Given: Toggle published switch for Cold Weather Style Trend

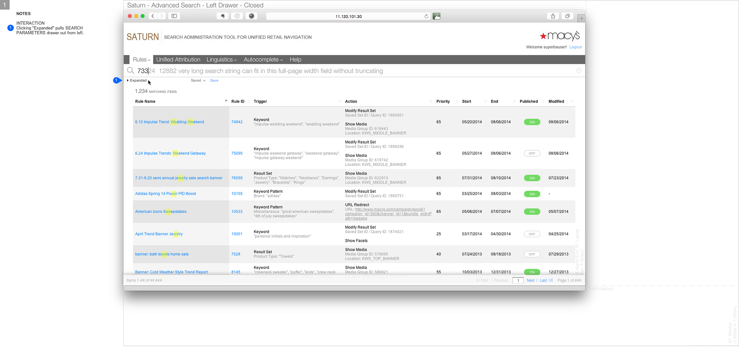Looking at the screenshot, I should click(532, 272).
